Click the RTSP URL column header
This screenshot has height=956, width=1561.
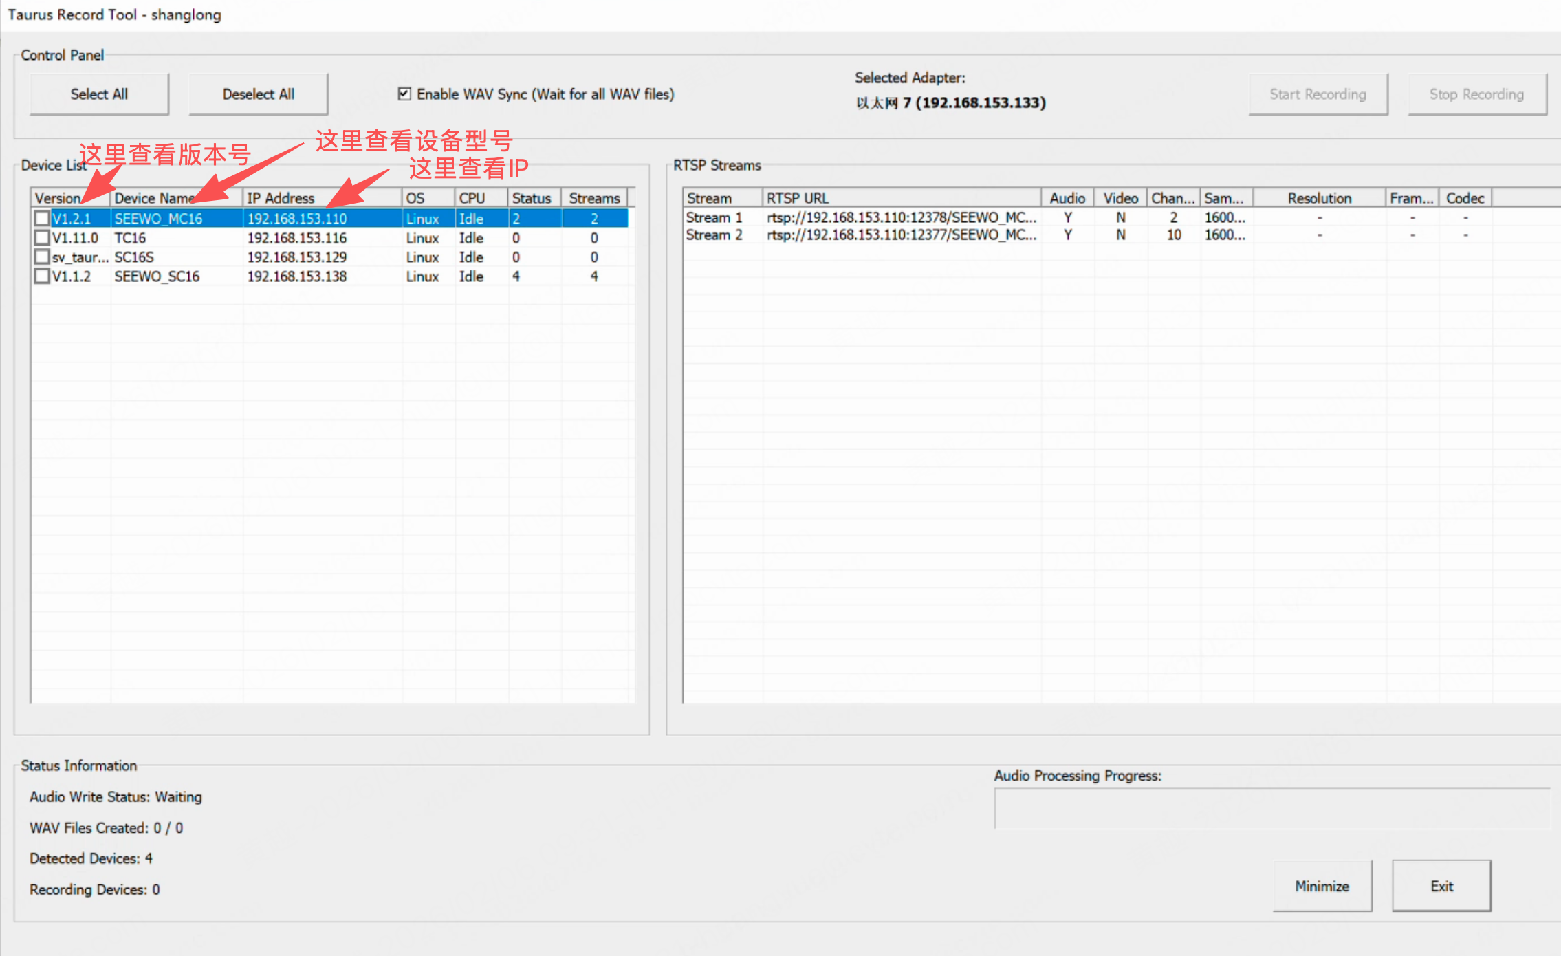click(x=798, y=198)
